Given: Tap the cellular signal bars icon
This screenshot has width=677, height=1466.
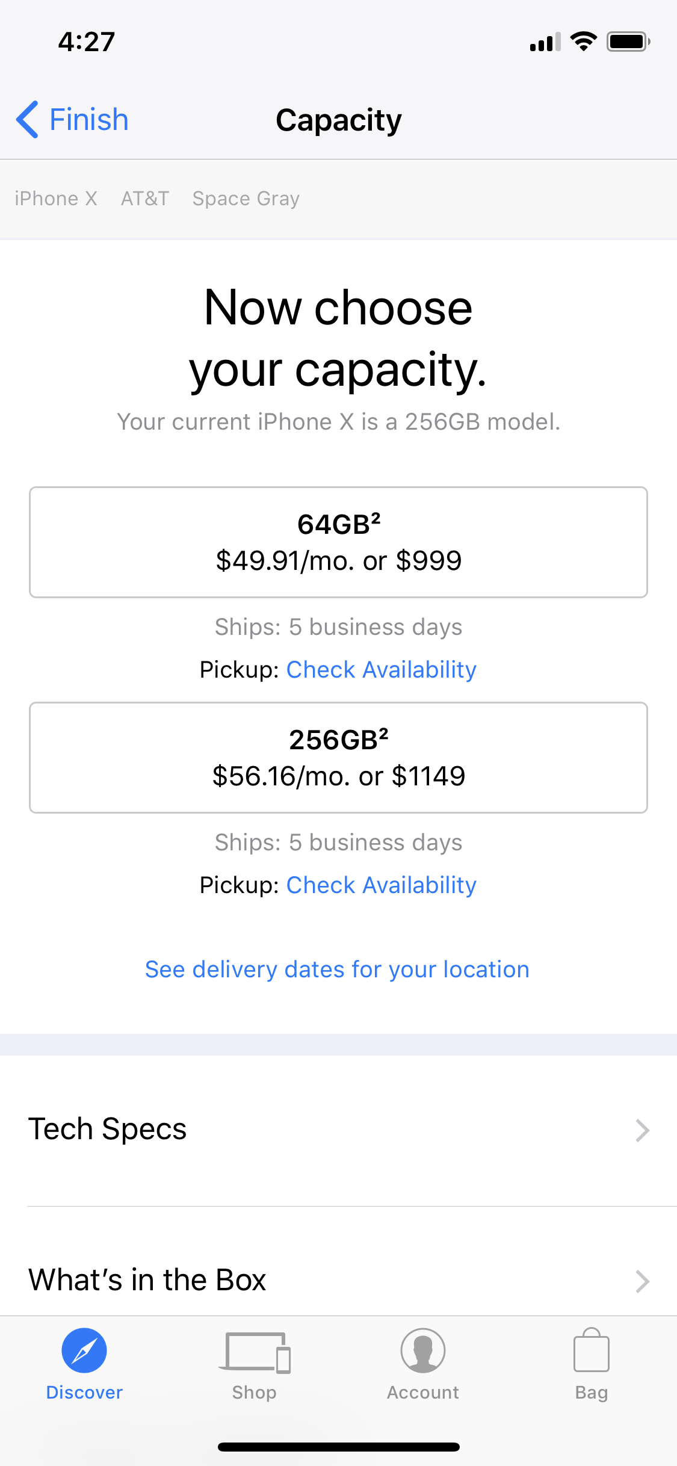Looking at the screenshot, I should (545, 42).
